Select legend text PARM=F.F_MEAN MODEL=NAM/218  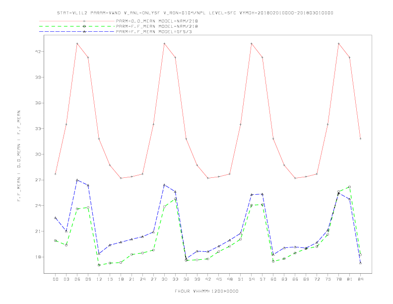point(157,26)
